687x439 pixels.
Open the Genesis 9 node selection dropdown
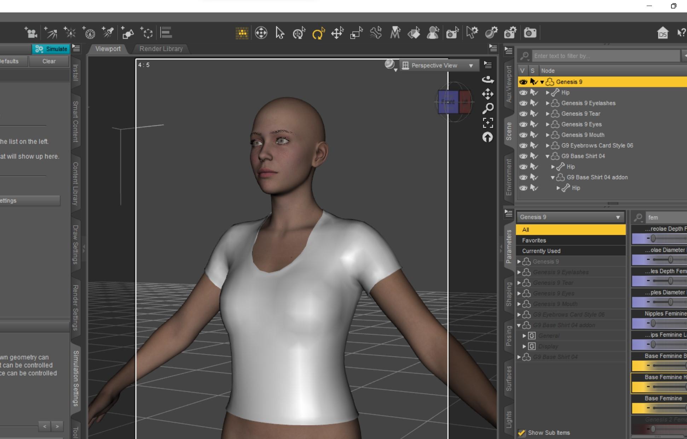click(x=570, y=217)
